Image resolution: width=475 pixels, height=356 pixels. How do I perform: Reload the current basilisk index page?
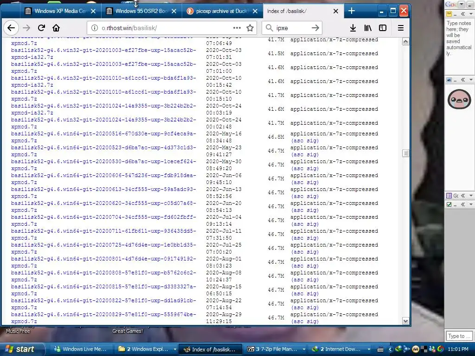pos(41,28)
